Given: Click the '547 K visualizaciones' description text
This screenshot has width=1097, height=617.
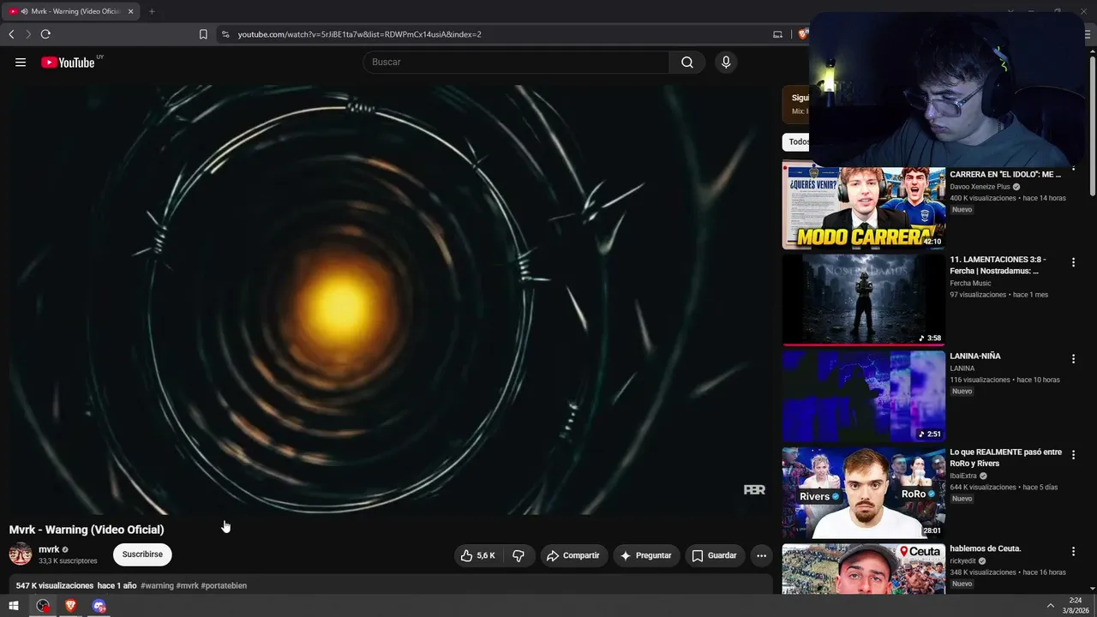Looking at the screenshot, I should [x=55, y=586].
